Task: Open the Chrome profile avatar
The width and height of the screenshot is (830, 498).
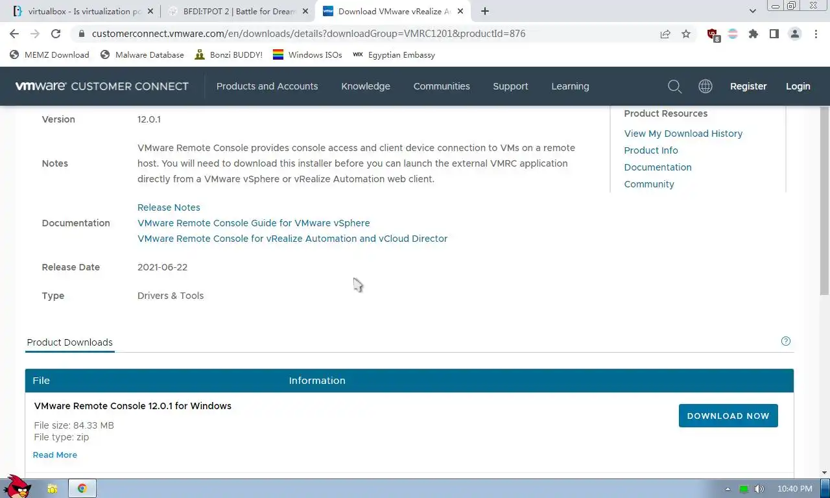Action: (795, 34)
